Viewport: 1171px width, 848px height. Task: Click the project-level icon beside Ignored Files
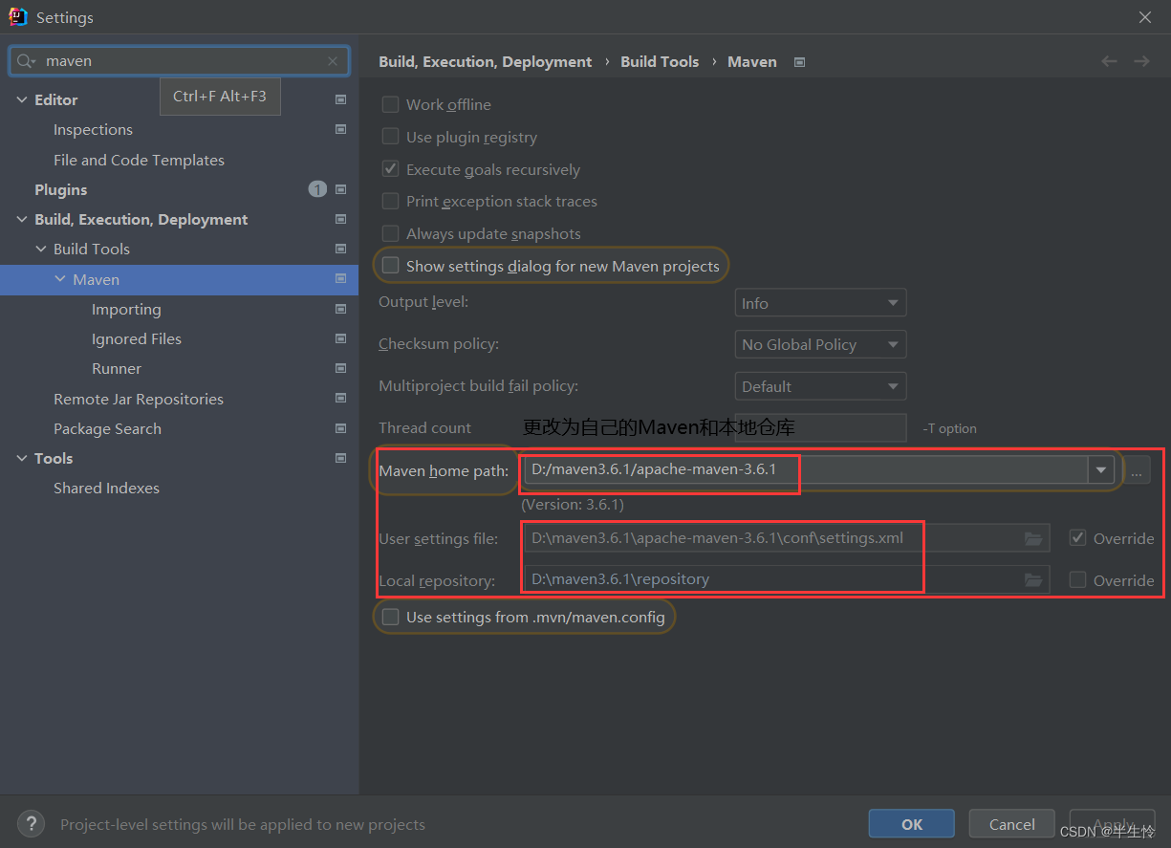341,338
